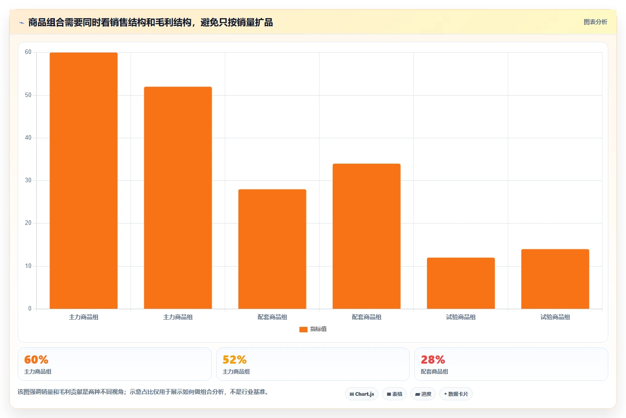Click the y-axis label 10
Image resolution: width=626 pixels, height=418 pixels.
[28, 266]
